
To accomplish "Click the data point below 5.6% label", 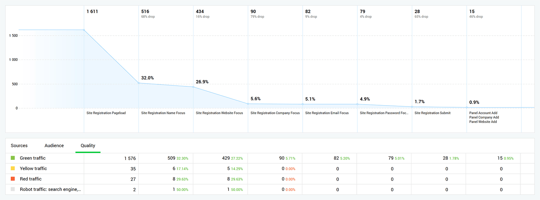I will pyautogui.click(x=248, y=104).
